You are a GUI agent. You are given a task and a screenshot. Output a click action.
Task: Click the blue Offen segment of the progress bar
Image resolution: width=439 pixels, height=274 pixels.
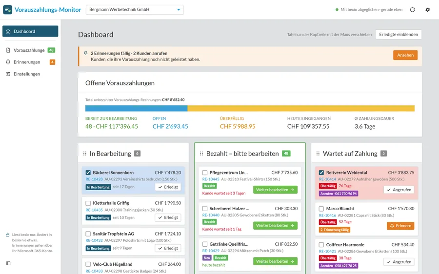(137, 108)
